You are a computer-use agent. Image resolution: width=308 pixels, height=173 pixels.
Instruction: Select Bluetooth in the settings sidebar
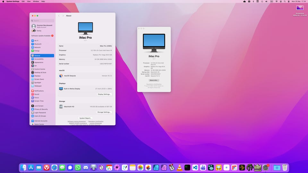(x=38, y=44)
